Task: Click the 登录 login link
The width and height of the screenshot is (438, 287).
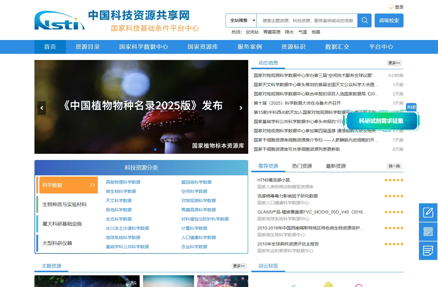Action: pyautogui.click(x=399, y=7)
